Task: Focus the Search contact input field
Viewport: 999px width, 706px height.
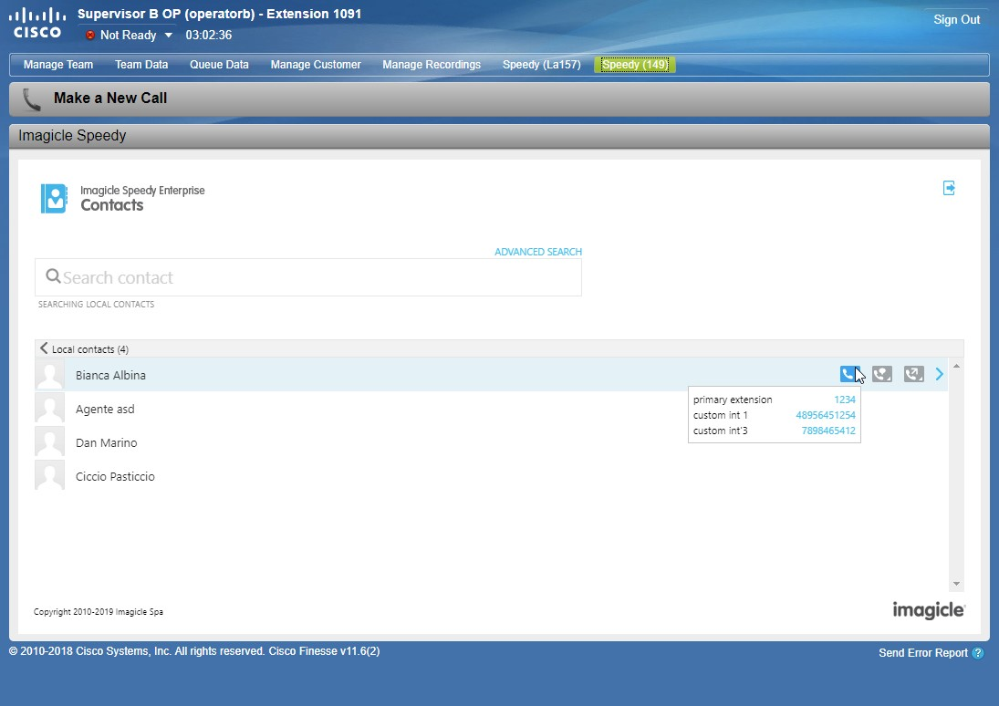Action: tap(310, 277)
